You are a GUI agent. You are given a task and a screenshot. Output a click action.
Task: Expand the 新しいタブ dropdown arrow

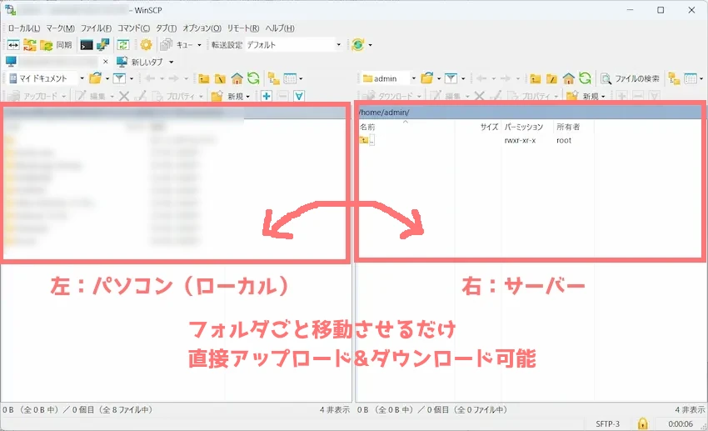(171, 62)
